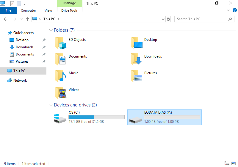Image resolution: width=238 pixels, height=167 pixels.
Task: Click the New folder quick access icon
Action: (19, 3)
